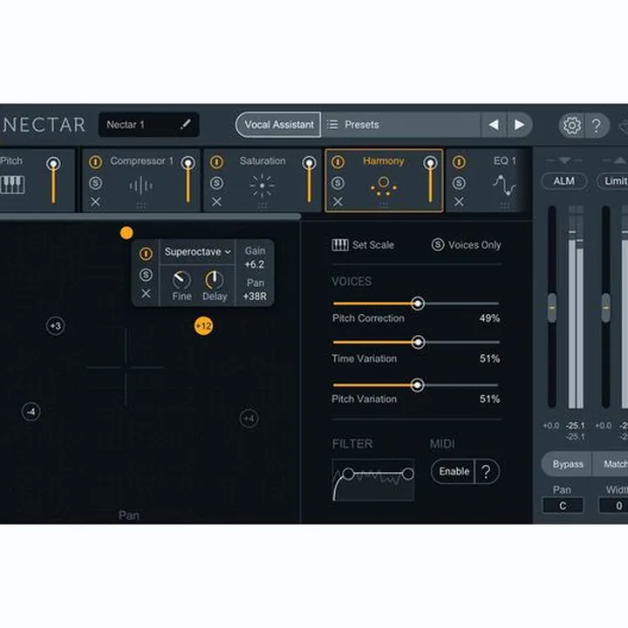The image size is (628, 628).
Task: Click the Bypass button
Action: pos(567,464)
